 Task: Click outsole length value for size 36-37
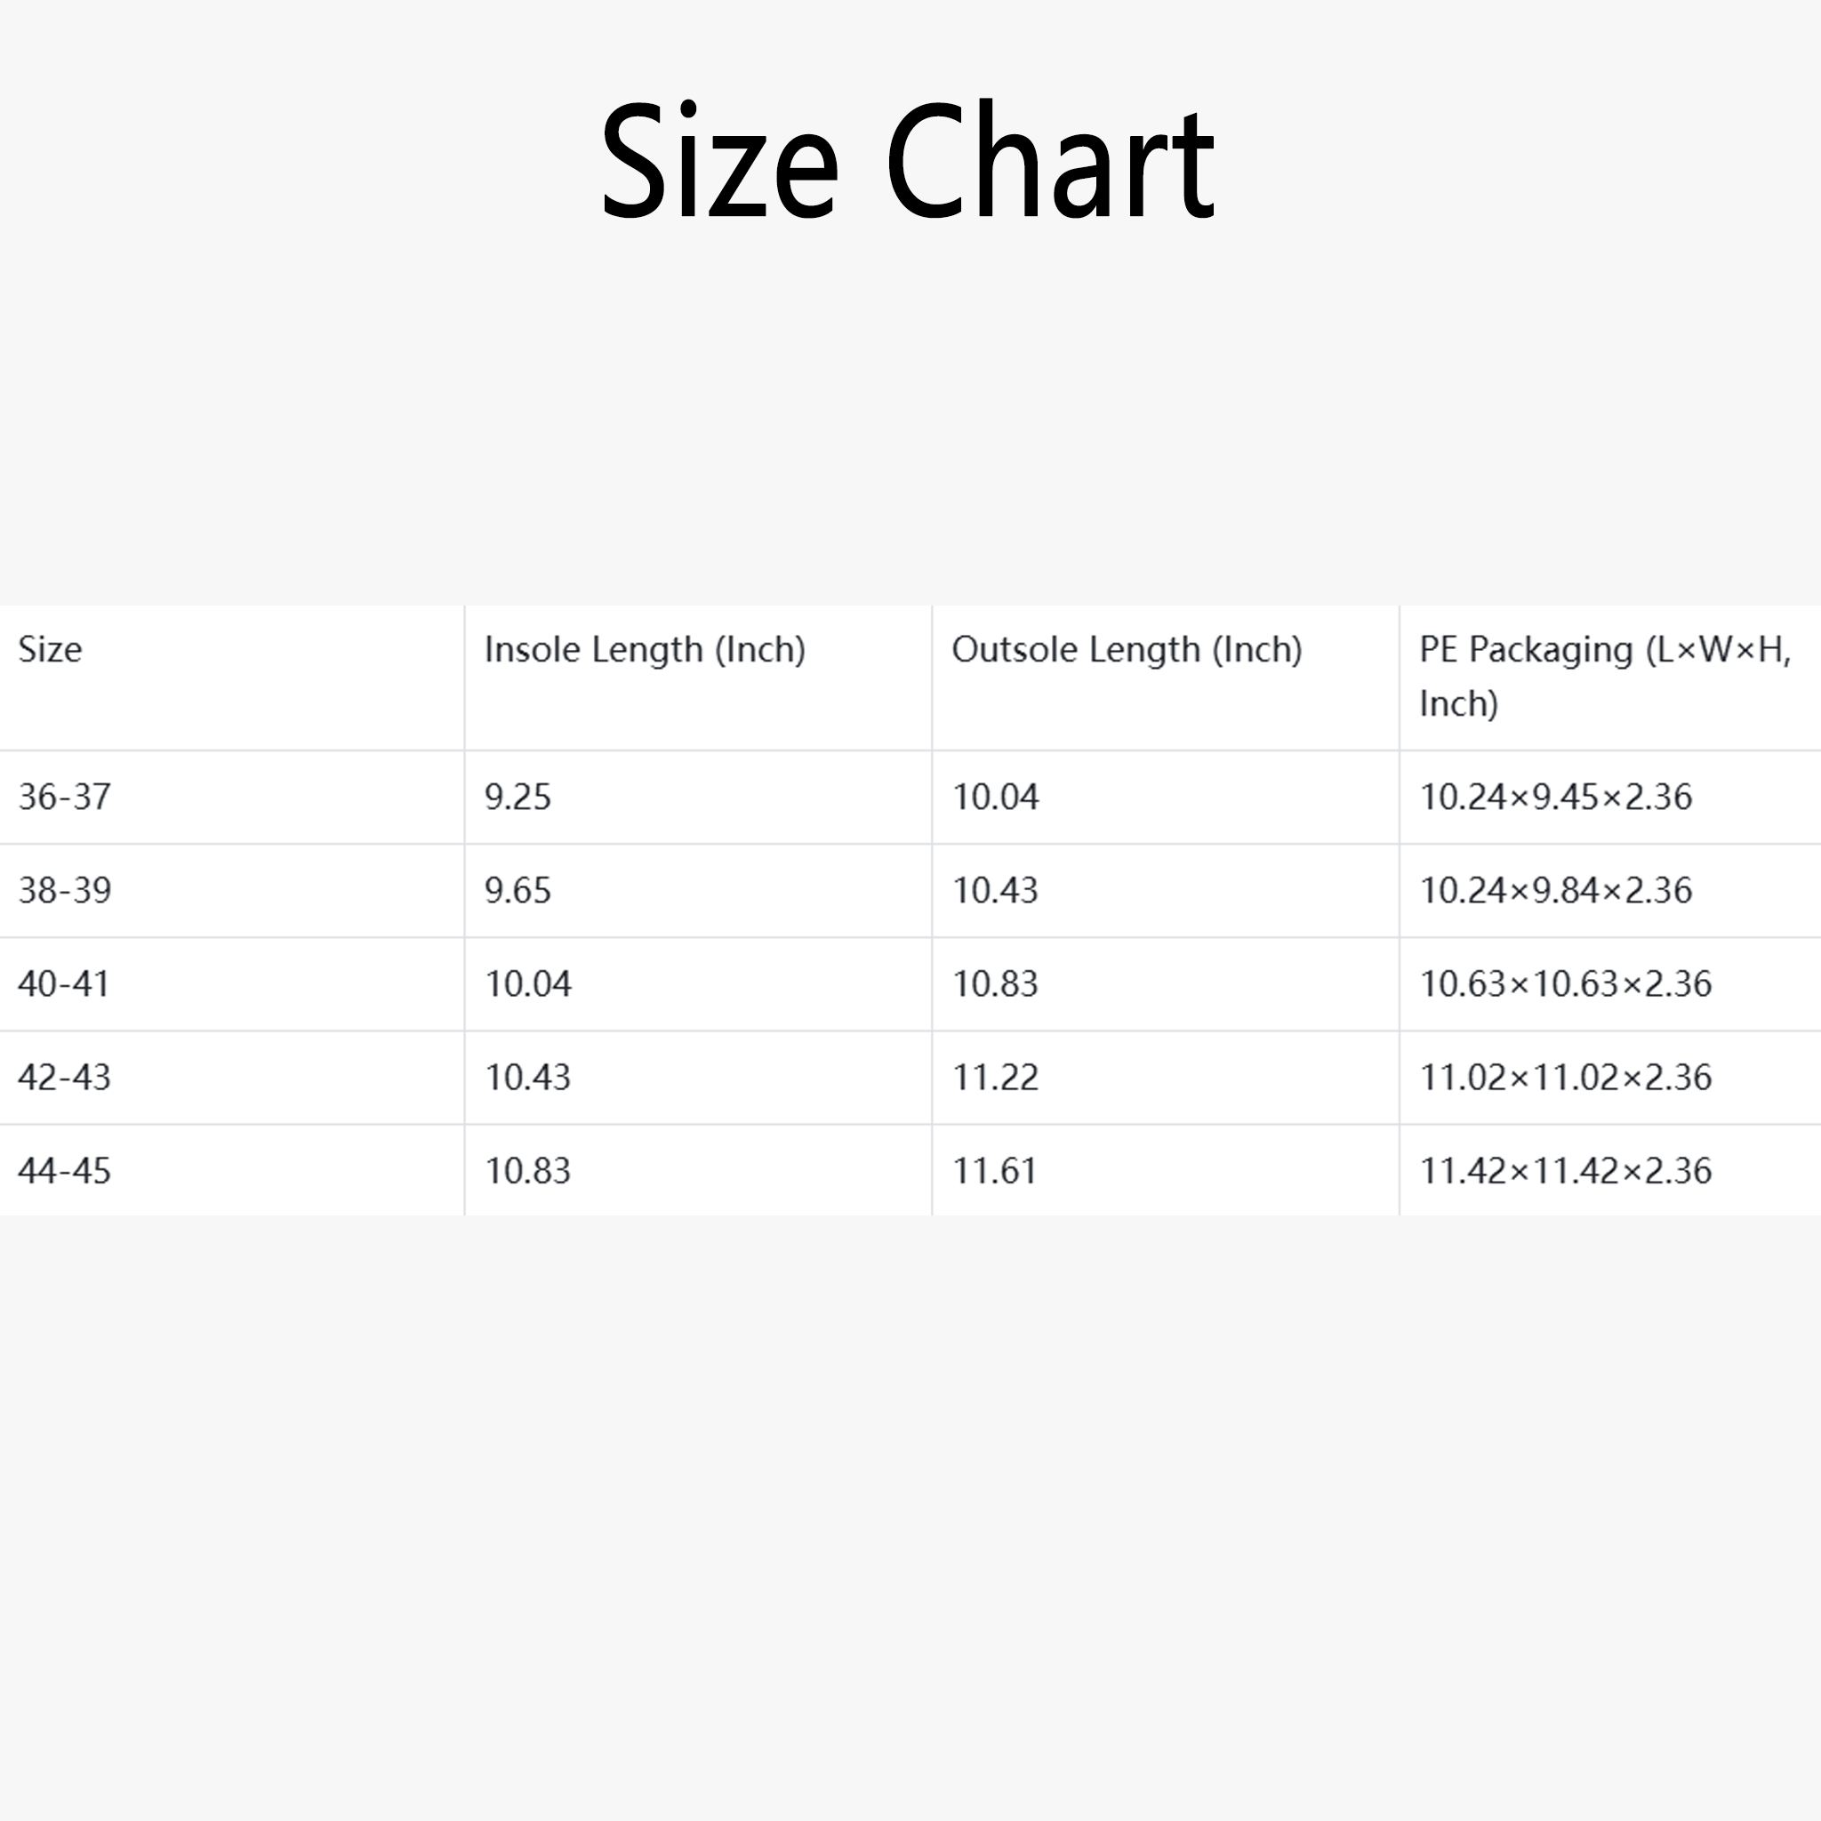pyautogui.click(x=995, y=798)
